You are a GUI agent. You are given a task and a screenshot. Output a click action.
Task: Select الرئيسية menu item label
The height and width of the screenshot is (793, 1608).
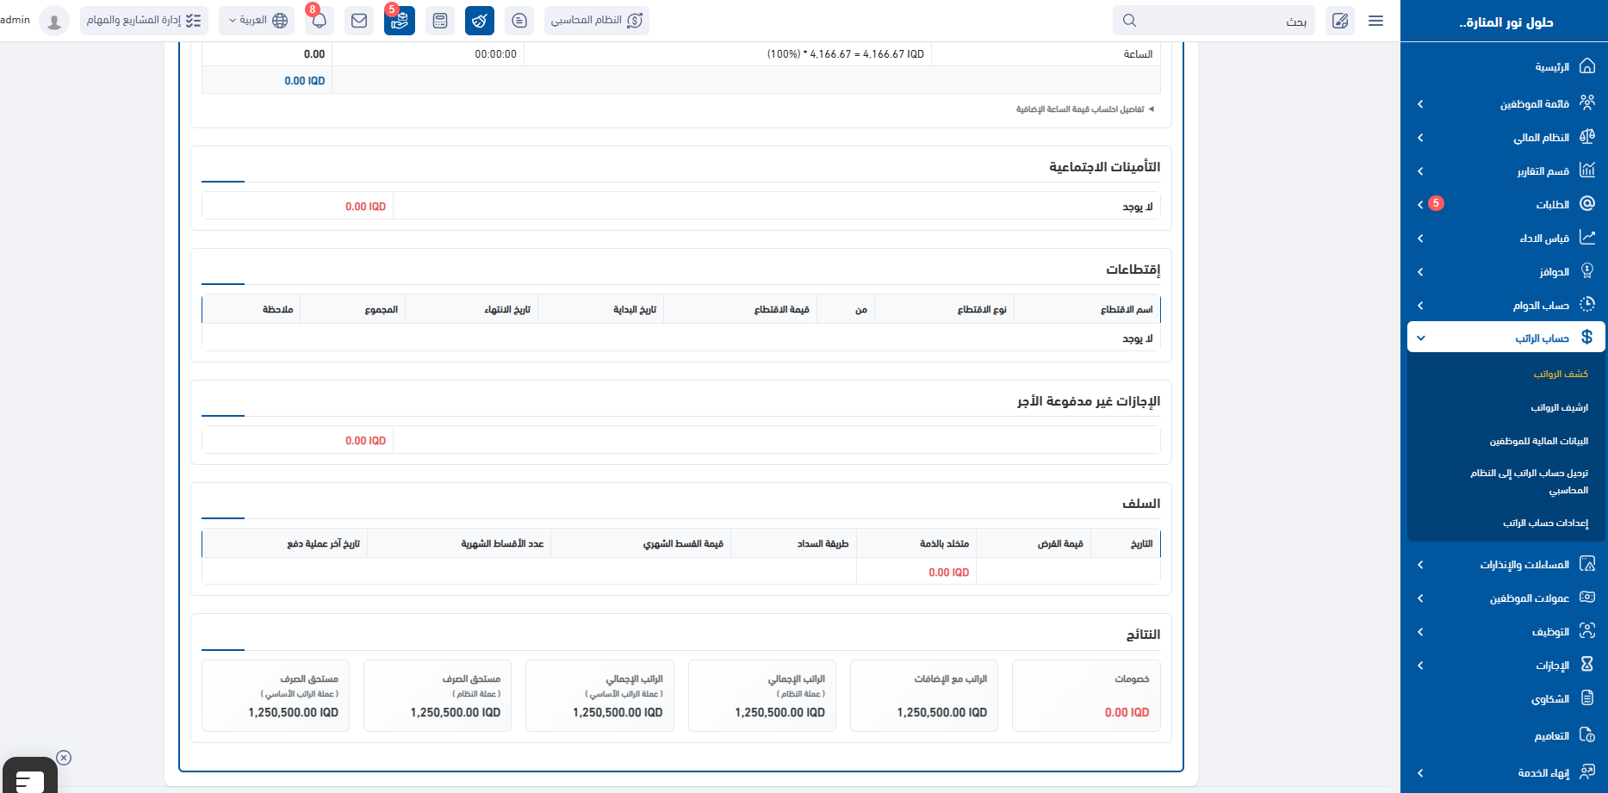pyautogui.click(x=1552, y=67)
